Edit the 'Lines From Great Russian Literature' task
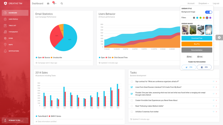The width and height of the screenshot is (223, 125). (214, 87)
